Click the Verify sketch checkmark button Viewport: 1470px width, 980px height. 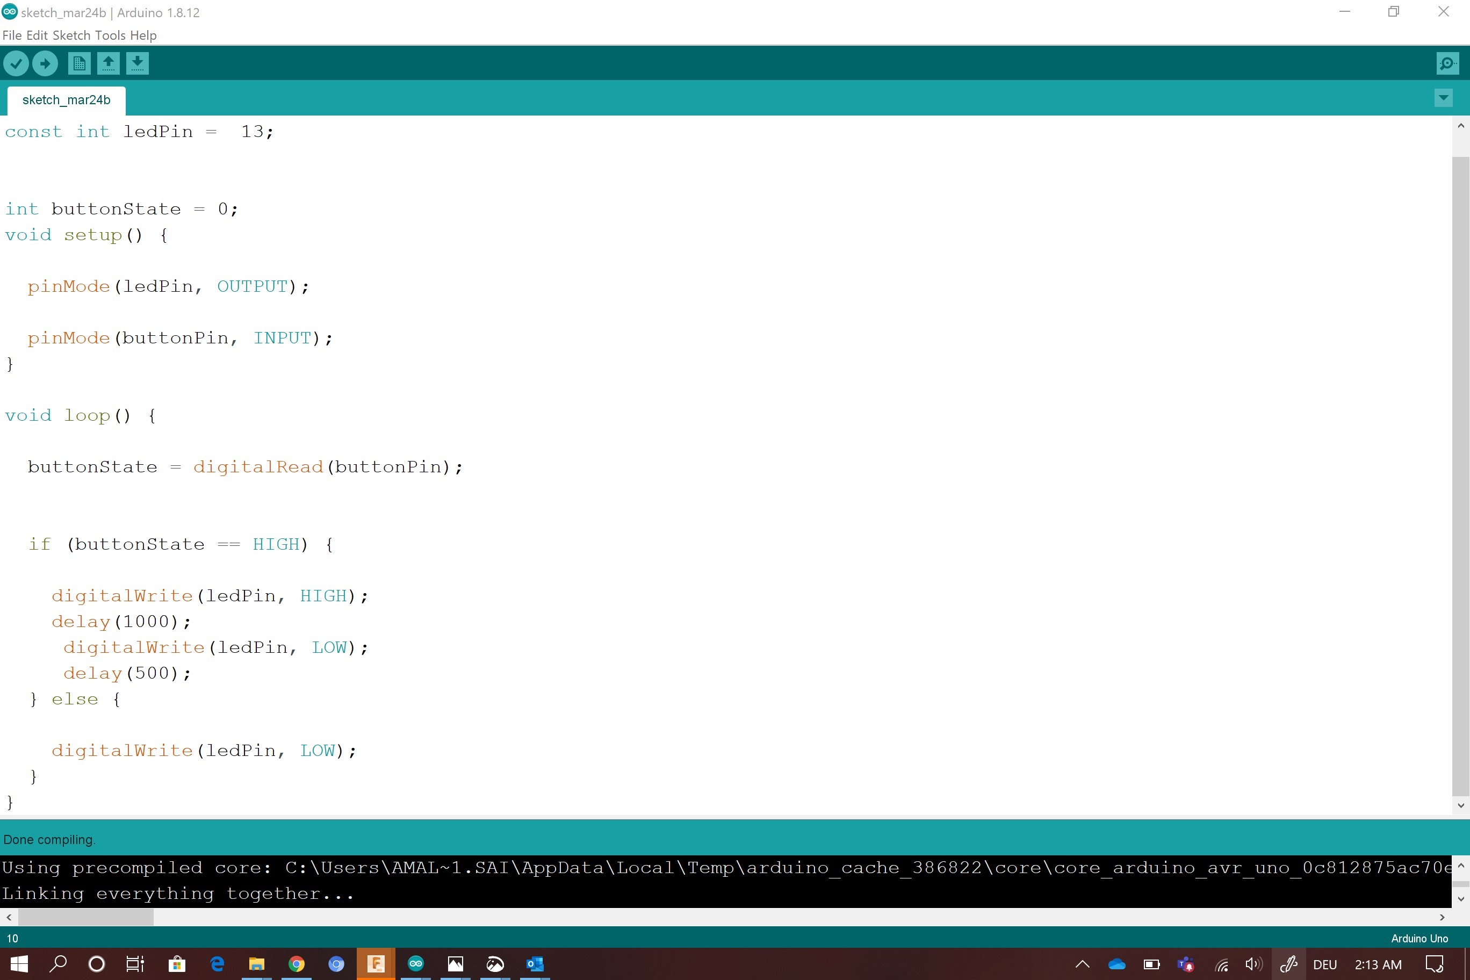(x=16, y=63)
